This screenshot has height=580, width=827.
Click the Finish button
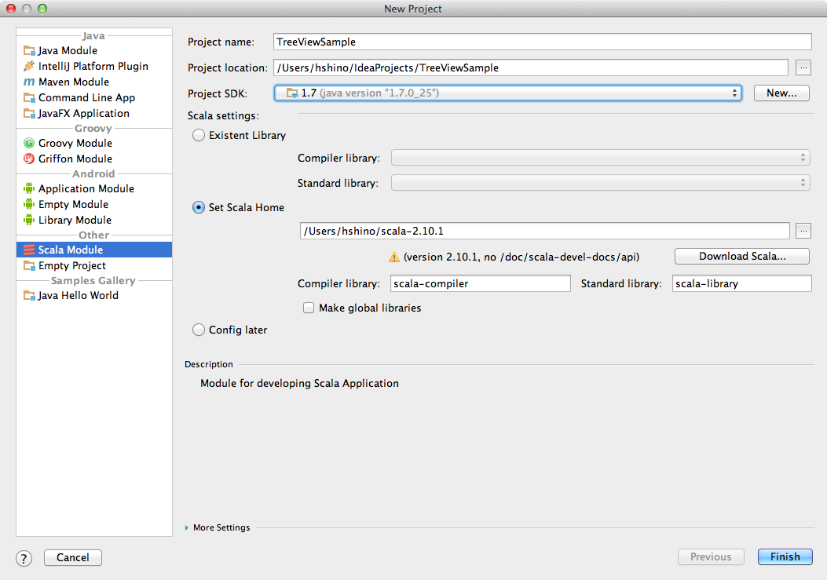[x=785, y=556]
